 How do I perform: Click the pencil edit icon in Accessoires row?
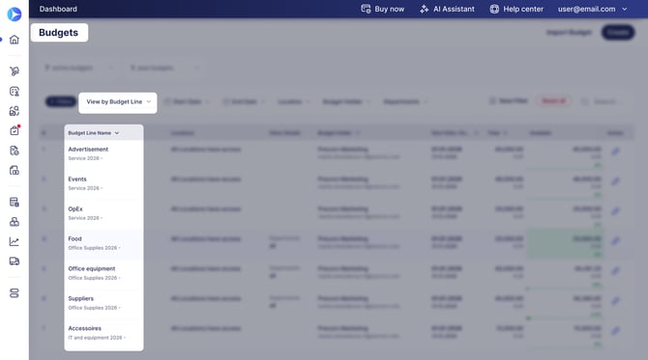(615, 330)
